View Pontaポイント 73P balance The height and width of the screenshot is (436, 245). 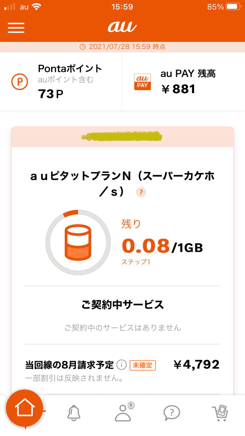[x=61, y=81]
